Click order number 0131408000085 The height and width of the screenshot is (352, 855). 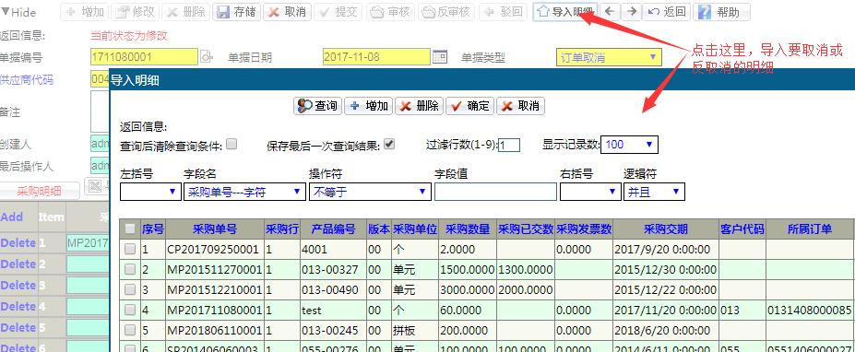[x=809, y=310]
